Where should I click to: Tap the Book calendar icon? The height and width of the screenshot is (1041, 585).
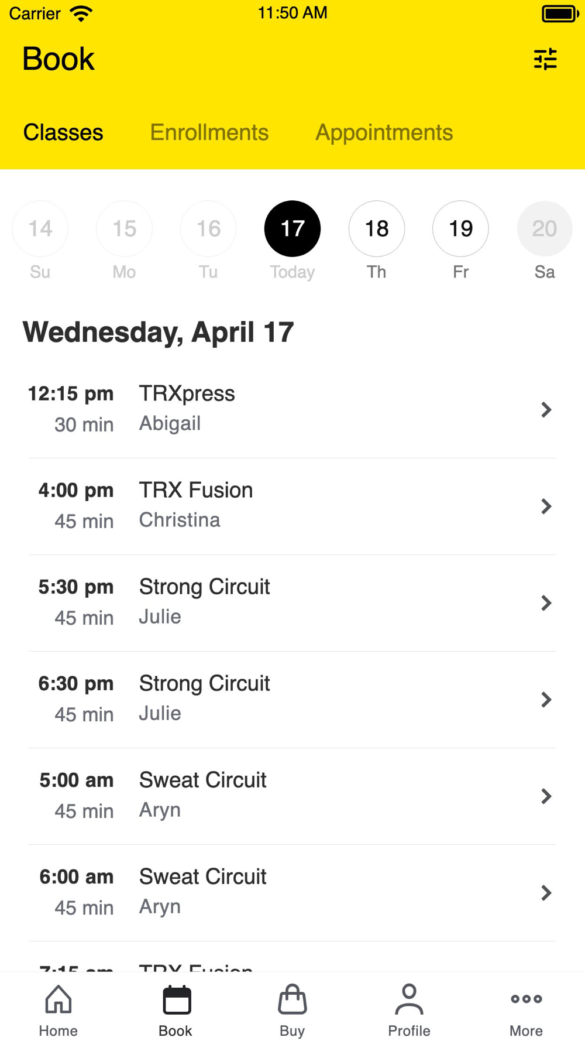[176, 1000]
